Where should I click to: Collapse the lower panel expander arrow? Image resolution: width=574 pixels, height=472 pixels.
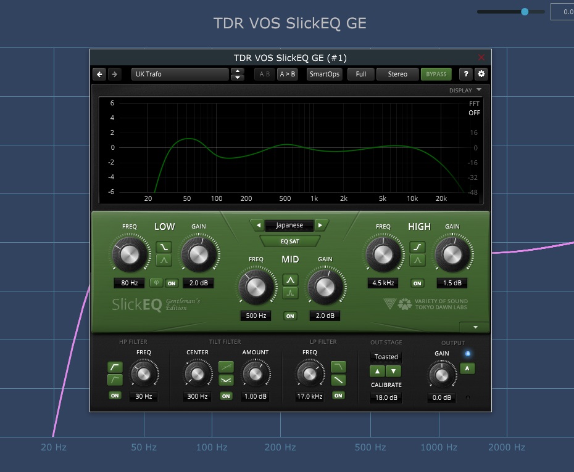475,327
